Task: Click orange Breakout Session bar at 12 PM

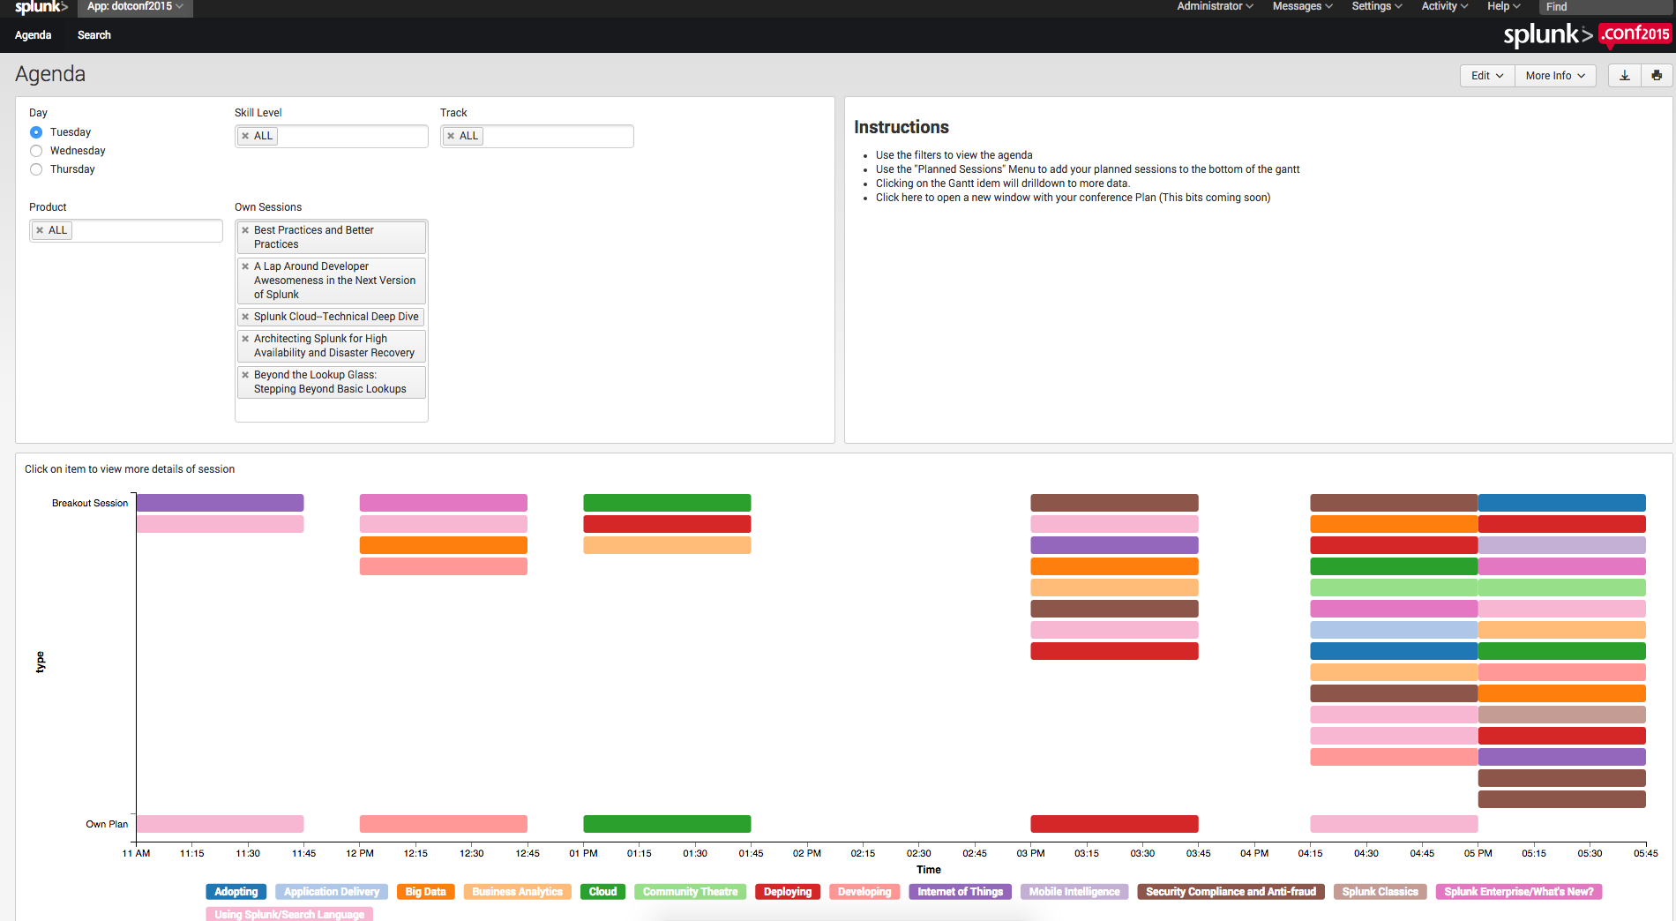Action: pos(443,545)
